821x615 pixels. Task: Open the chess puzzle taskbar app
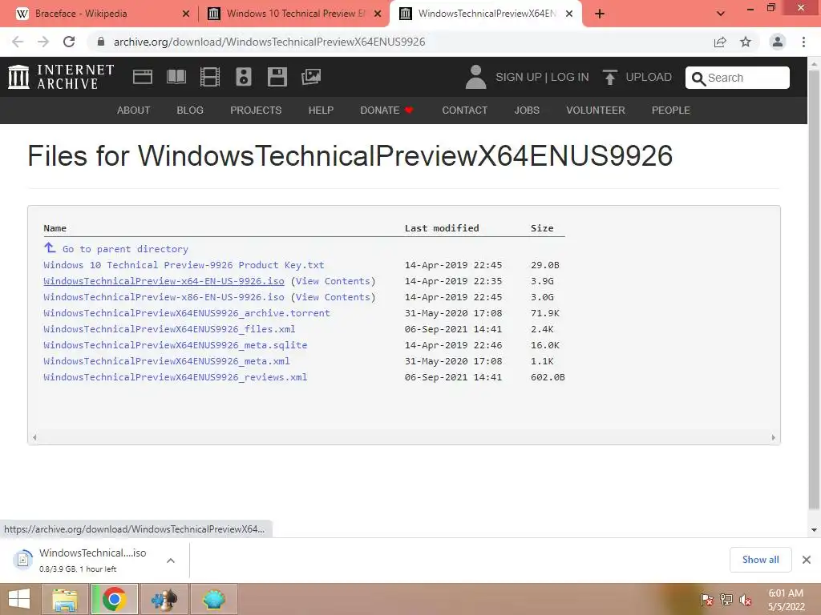(x=164, y=599)
